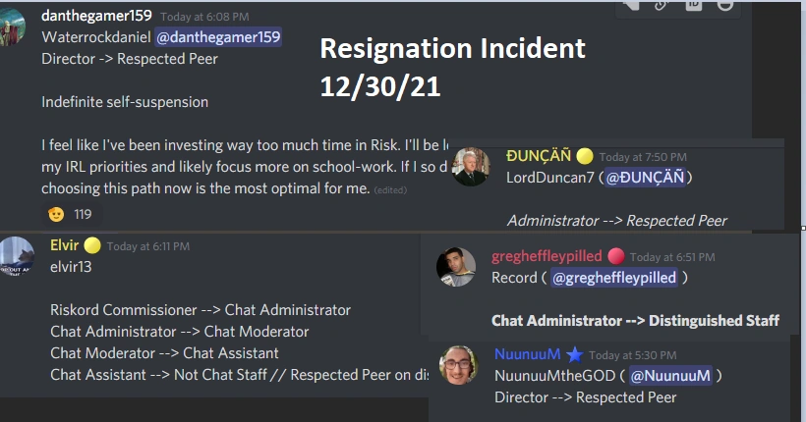806x422 pixels.
Task: Click the yellow circle badge beside Elvir
Action: tap(92, 245)
